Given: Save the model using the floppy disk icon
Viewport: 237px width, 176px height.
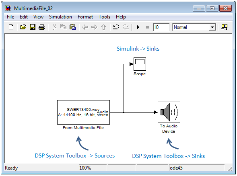Looking at the screenshot, I should (x=33, y=27).
